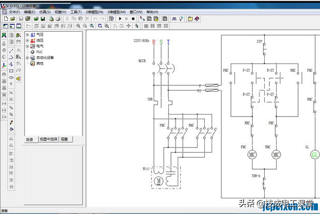The height and width of the screenshot is (214, 320).
Task: Click the wiring connection icon in the toolbar
Action: click(142, 19)
